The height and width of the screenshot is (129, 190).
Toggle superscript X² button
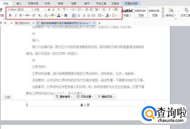[34, 15]
